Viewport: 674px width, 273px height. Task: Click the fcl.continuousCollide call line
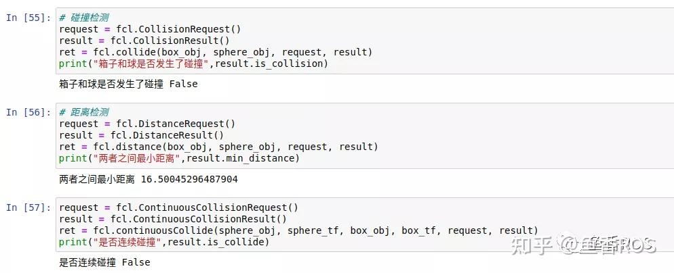[299, 230]
